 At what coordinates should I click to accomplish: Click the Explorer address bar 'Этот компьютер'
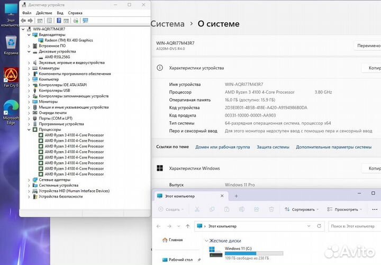[x=259, y=226]
